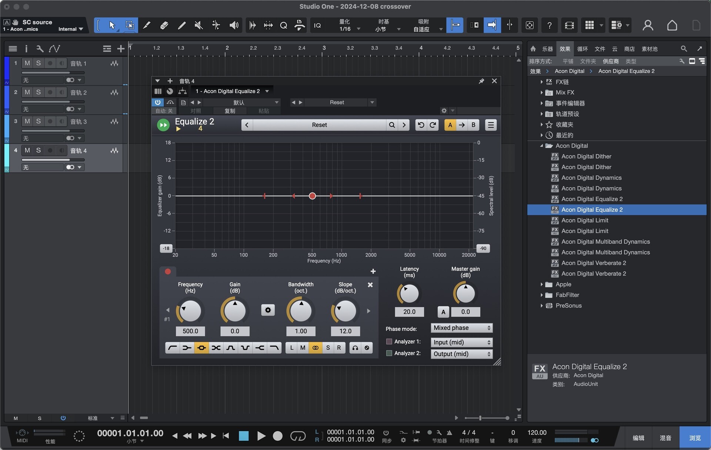Search the browser with magnifier icon
711x450 pixels.
click(684, 48)
